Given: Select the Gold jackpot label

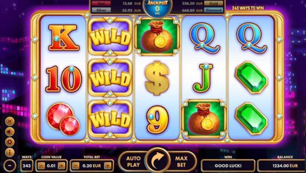Looking at the screenshot, I should click(214, 3).
